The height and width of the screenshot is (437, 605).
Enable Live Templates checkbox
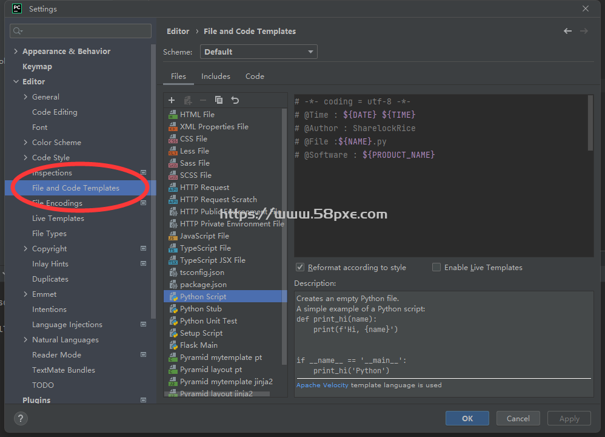point(436,268)
